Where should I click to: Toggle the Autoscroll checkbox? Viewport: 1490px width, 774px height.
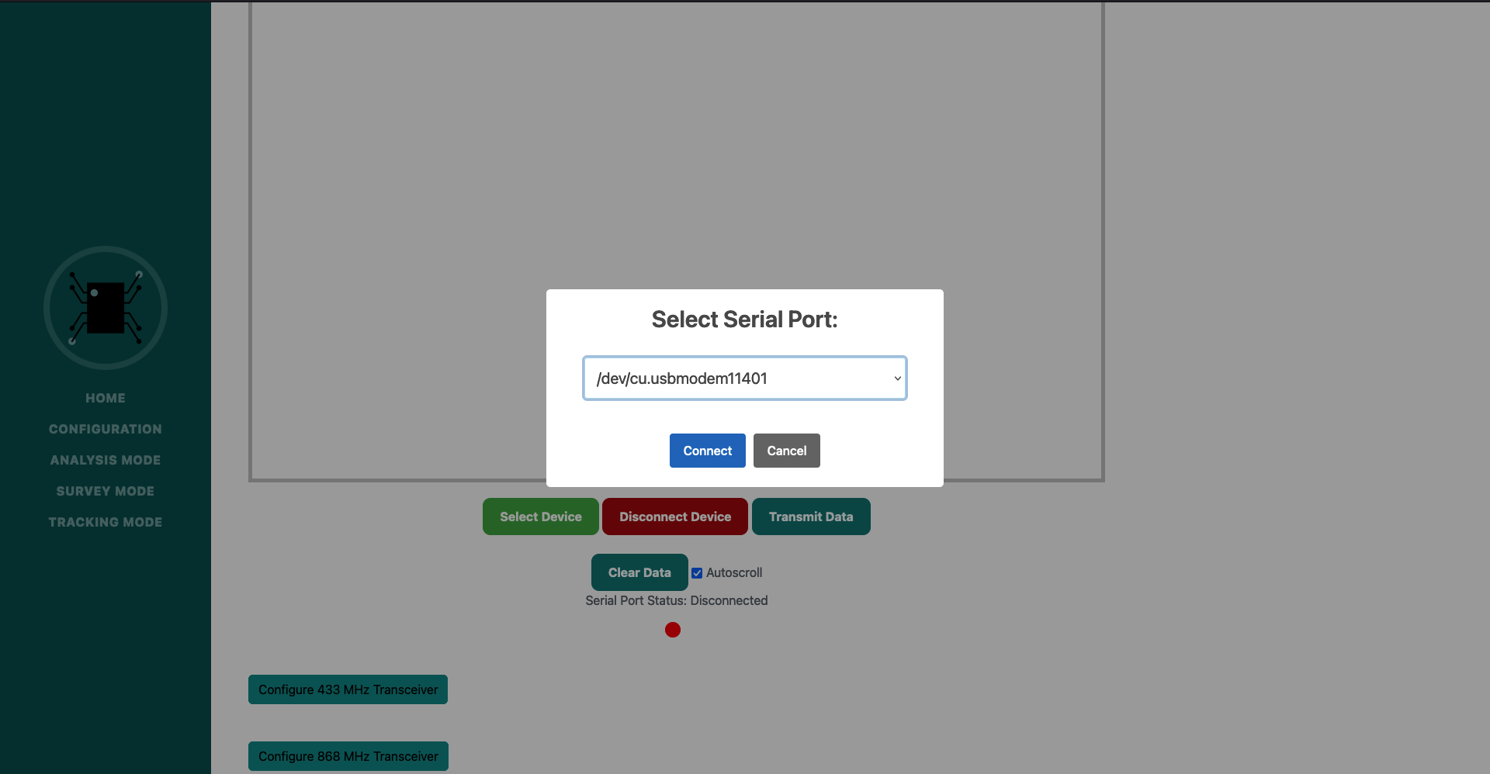[x=697, y=573]
